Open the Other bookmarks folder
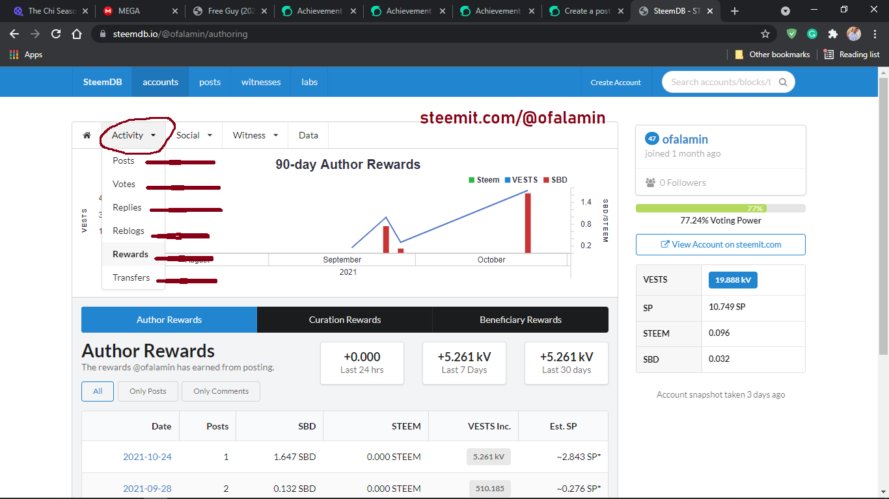Viewport: 889px width, 499px height. 773,55
